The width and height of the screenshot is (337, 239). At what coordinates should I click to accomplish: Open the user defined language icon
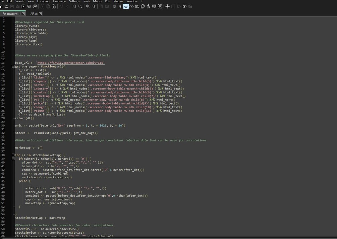pyautogui.click(x=131, y=6)
